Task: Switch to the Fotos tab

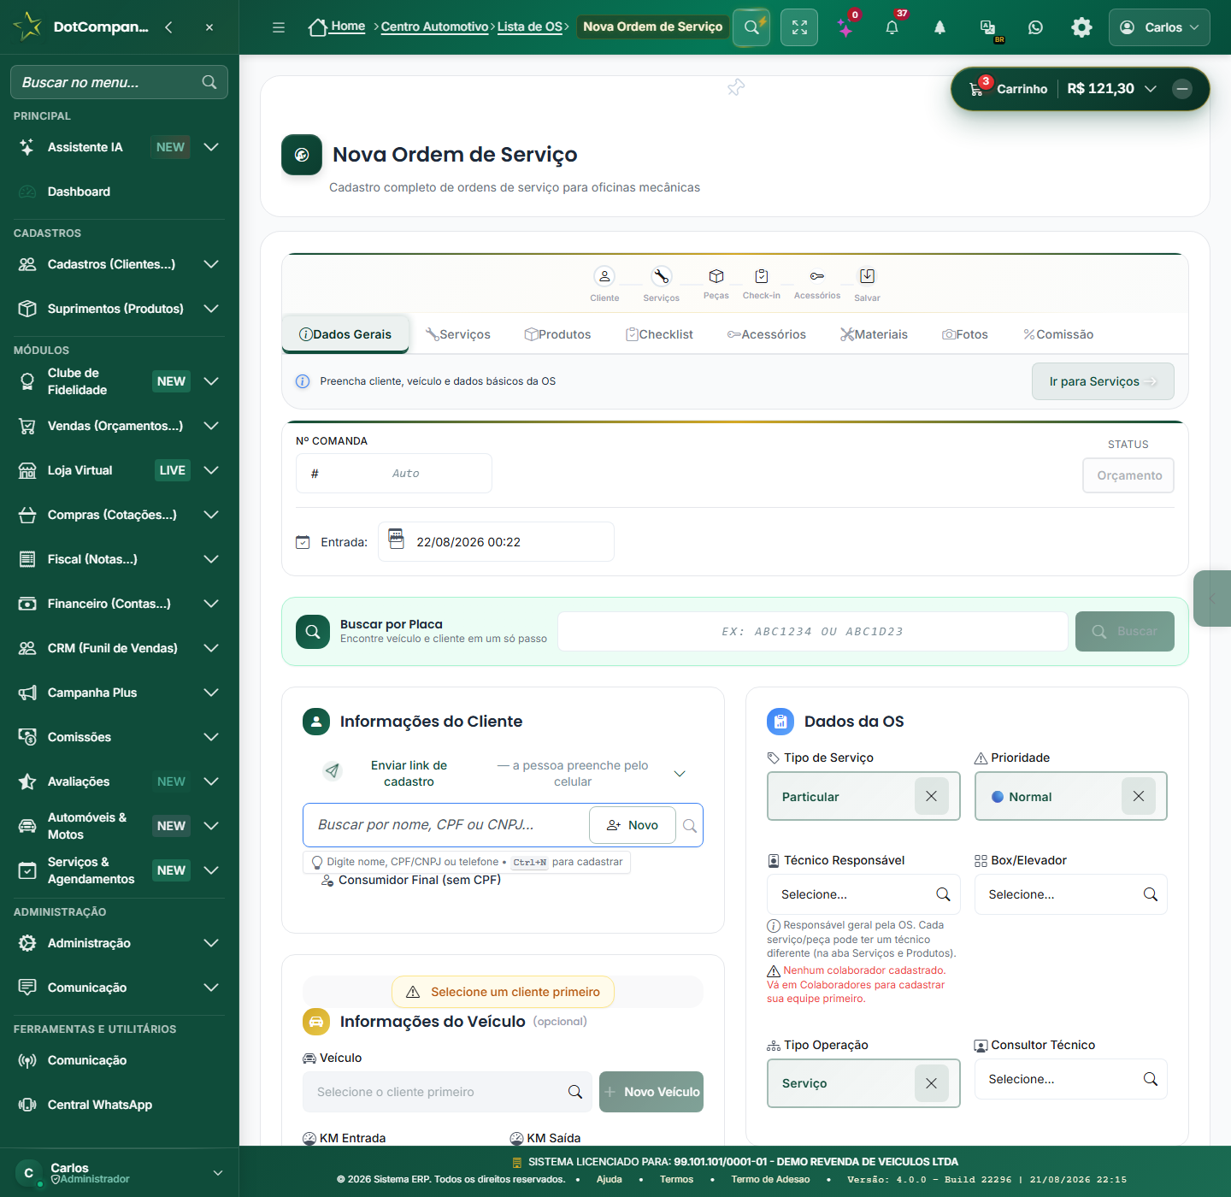Action: point(965,334)
